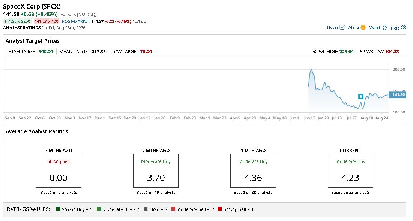Open the Notes link
Image resolution: width=413 pixels, height=221 pixels.
click(x=333, y=27)
